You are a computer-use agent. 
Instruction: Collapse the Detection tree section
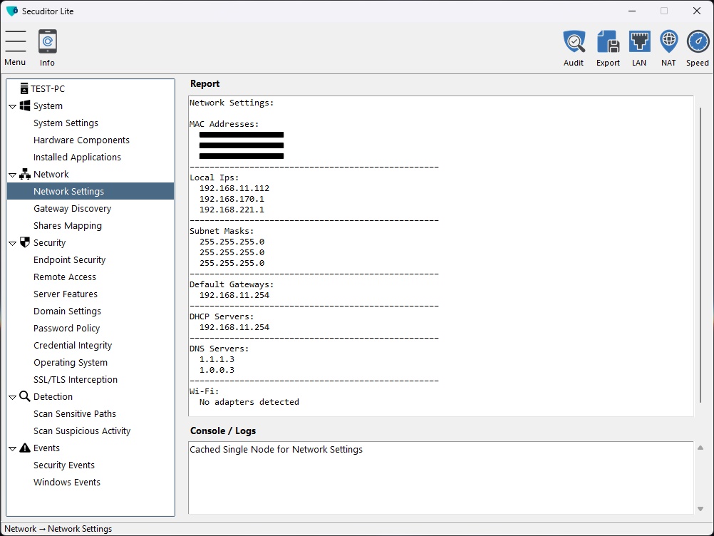tap(13, 397)
